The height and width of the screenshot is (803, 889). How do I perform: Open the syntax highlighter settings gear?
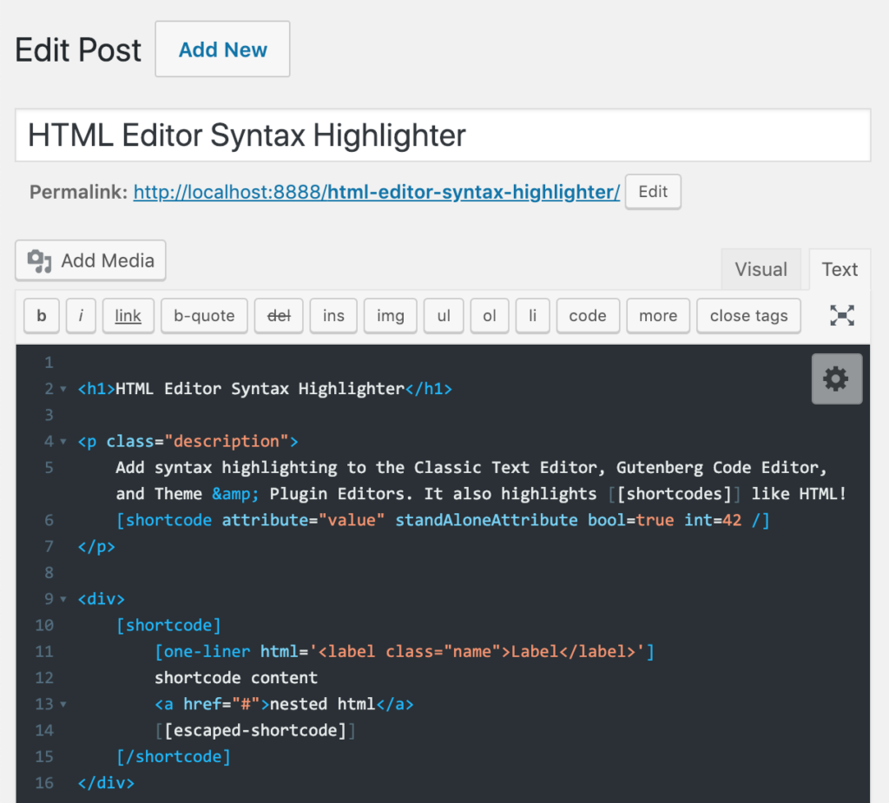[x=835, y=378]
